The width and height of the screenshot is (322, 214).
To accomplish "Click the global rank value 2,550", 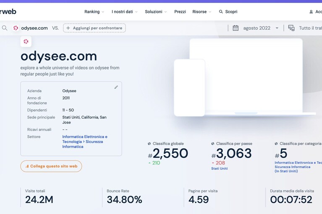I will click(x=170, y=153).
